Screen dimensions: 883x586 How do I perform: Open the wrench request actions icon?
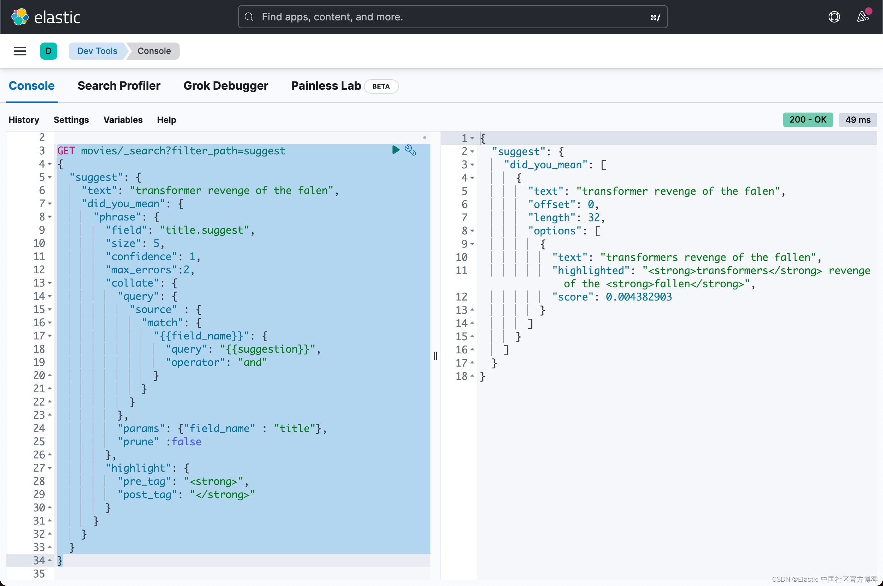tap(410, 150)
